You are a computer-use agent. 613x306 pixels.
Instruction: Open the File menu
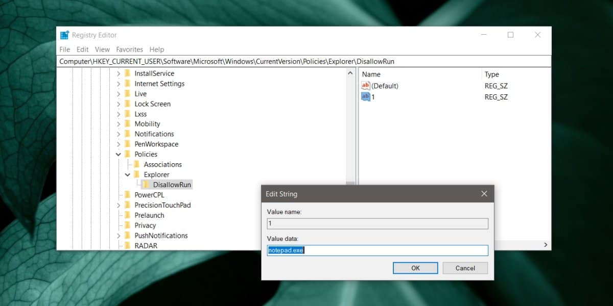(x=65, y=49)
